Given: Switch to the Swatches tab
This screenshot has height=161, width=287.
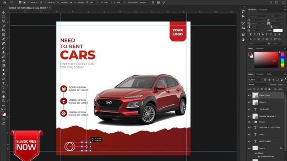Looking at the screenshot, I should (x=260, y=49).
